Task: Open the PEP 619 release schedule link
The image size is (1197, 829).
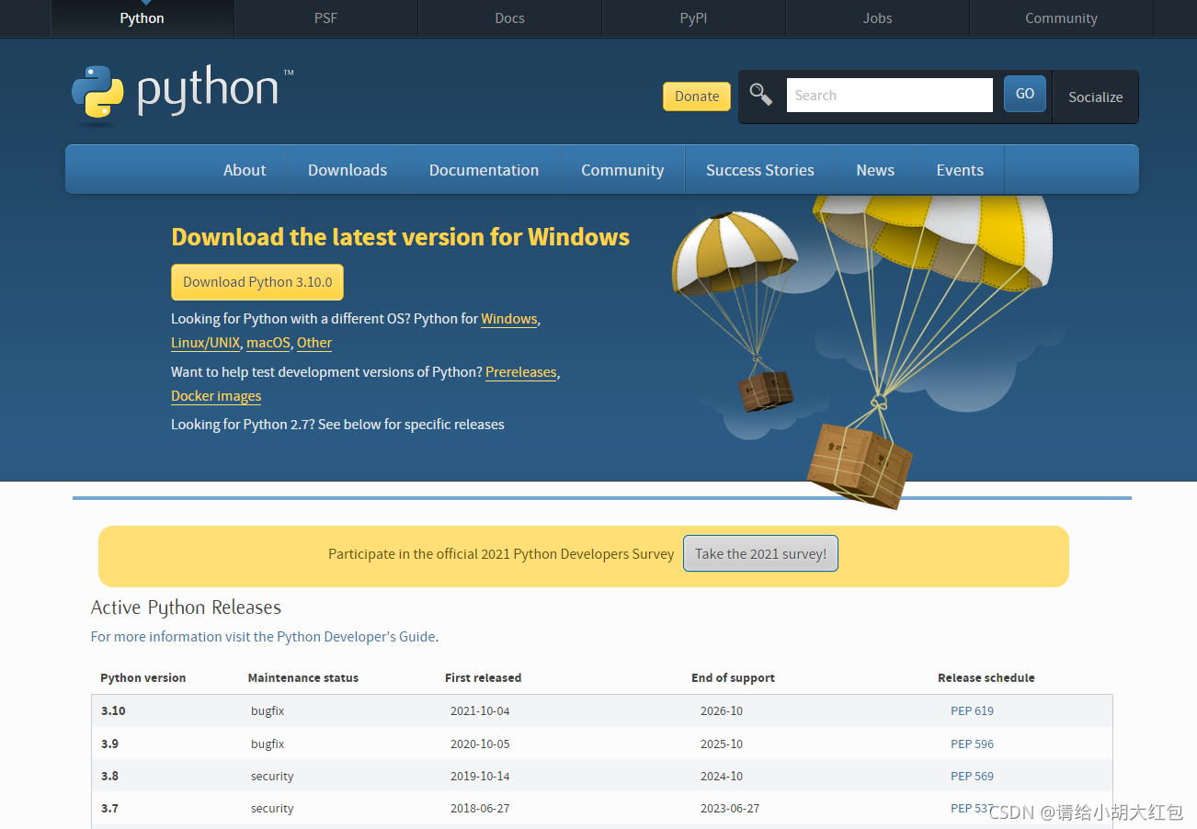Action: 972,710
